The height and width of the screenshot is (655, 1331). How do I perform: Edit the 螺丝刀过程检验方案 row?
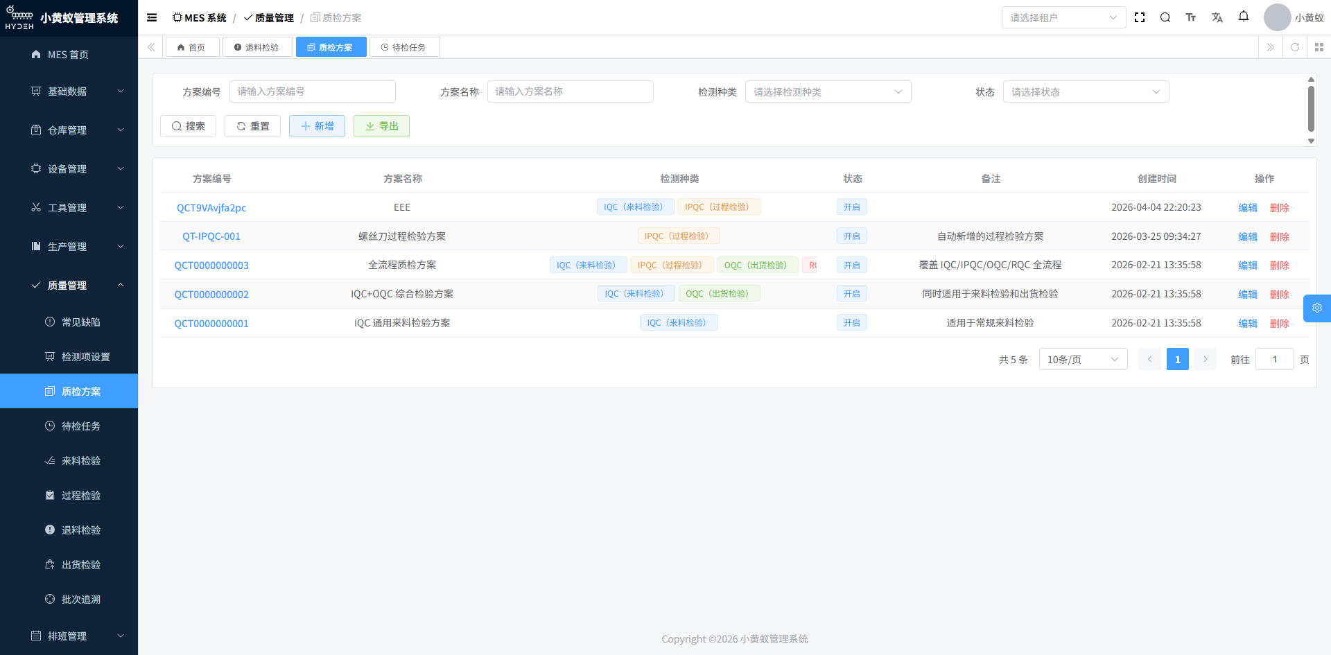1248,237
